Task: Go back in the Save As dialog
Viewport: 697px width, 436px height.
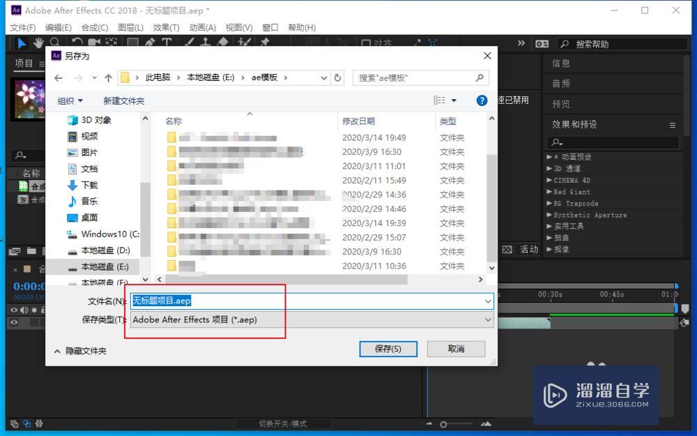Action: tap(59, 78)
